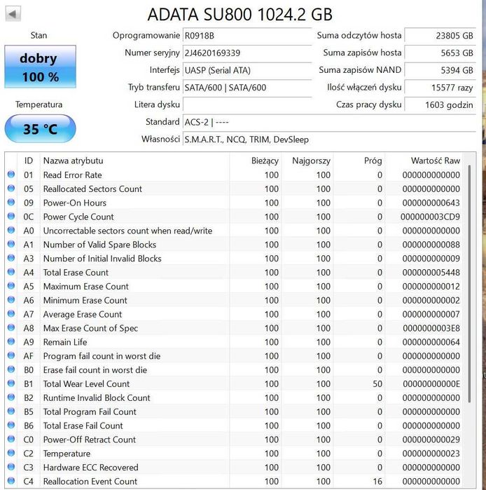Click the status dot for Hardware ECC Recovered
This screenshot has height=490, width=486.
pos(11,467)
